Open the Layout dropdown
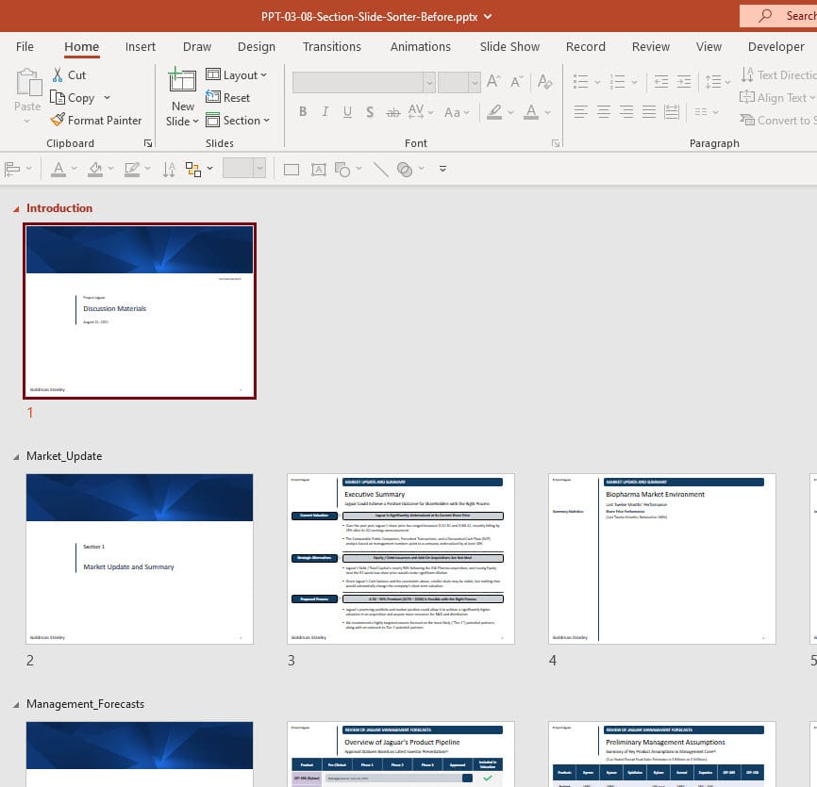 236,74
